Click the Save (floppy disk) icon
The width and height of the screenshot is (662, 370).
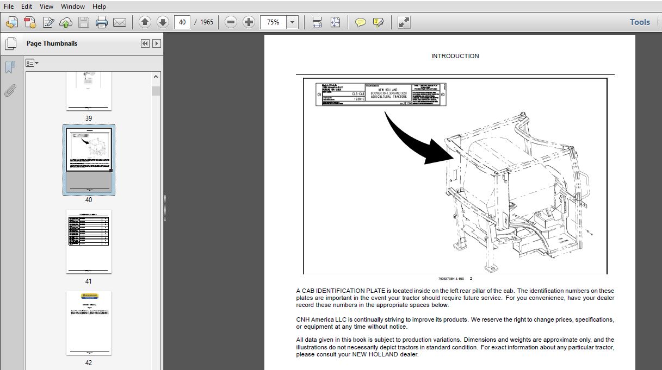[83, 22]
